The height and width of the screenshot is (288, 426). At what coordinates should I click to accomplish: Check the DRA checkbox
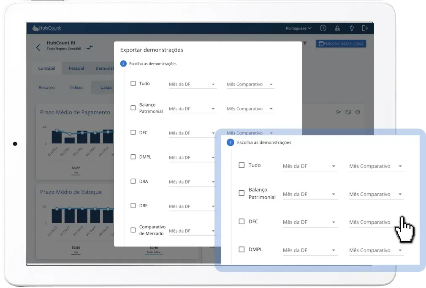pyautogui.click(x=133, y=181)
